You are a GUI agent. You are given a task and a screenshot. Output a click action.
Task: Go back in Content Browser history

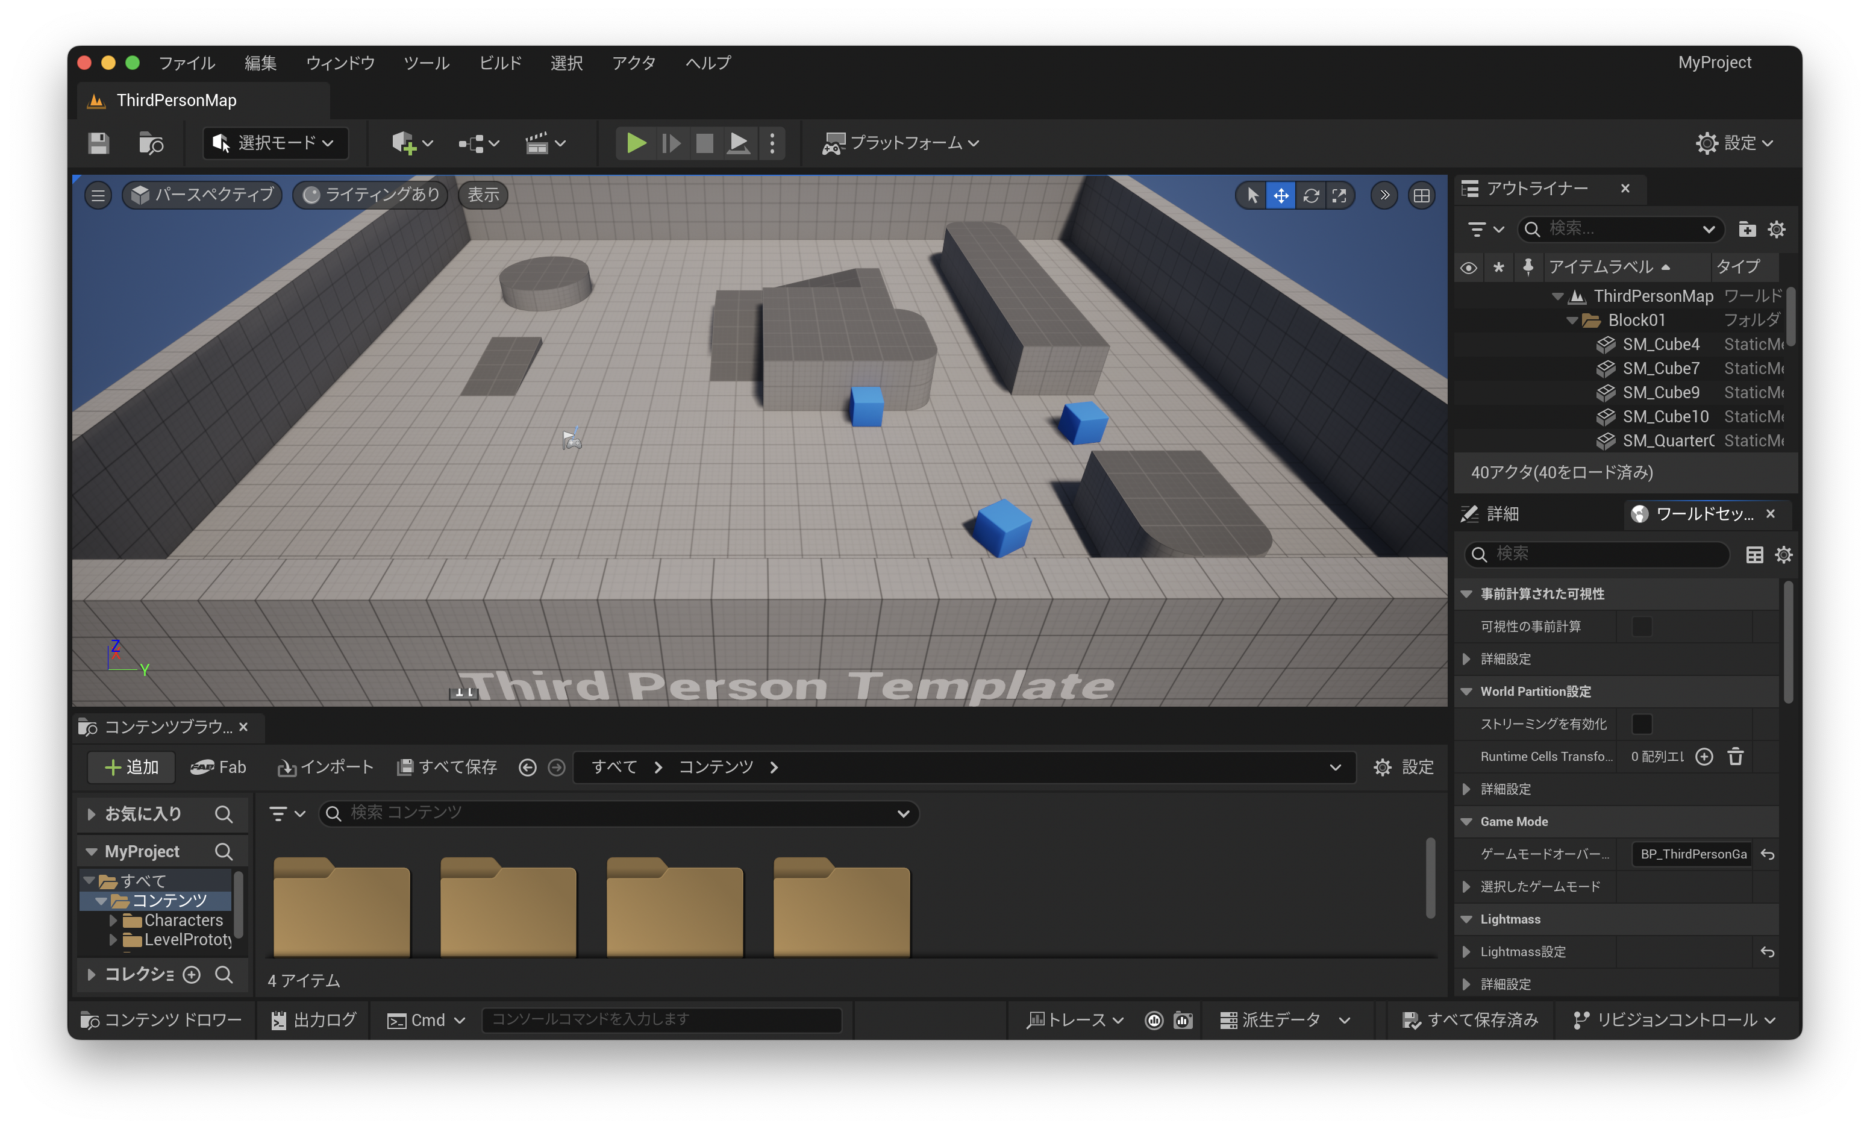[528, 768]
